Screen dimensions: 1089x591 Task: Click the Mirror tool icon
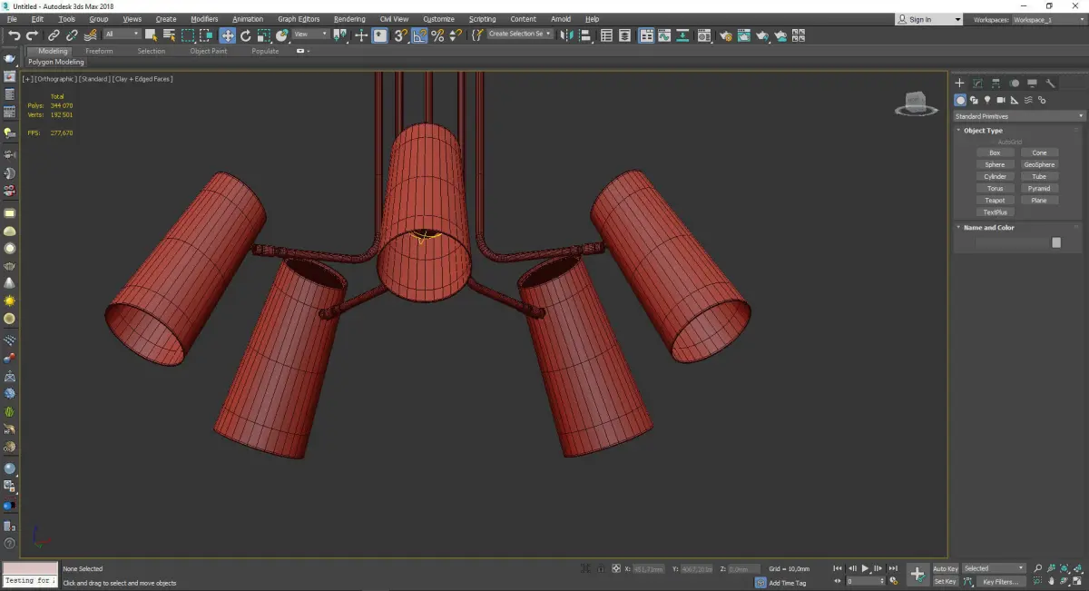click(x=567, y=35)
